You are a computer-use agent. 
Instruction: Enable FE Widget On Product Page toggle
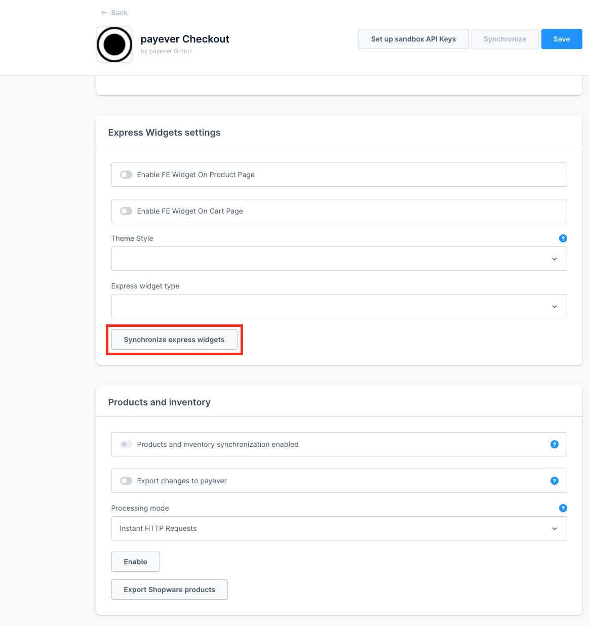point(126,175)
